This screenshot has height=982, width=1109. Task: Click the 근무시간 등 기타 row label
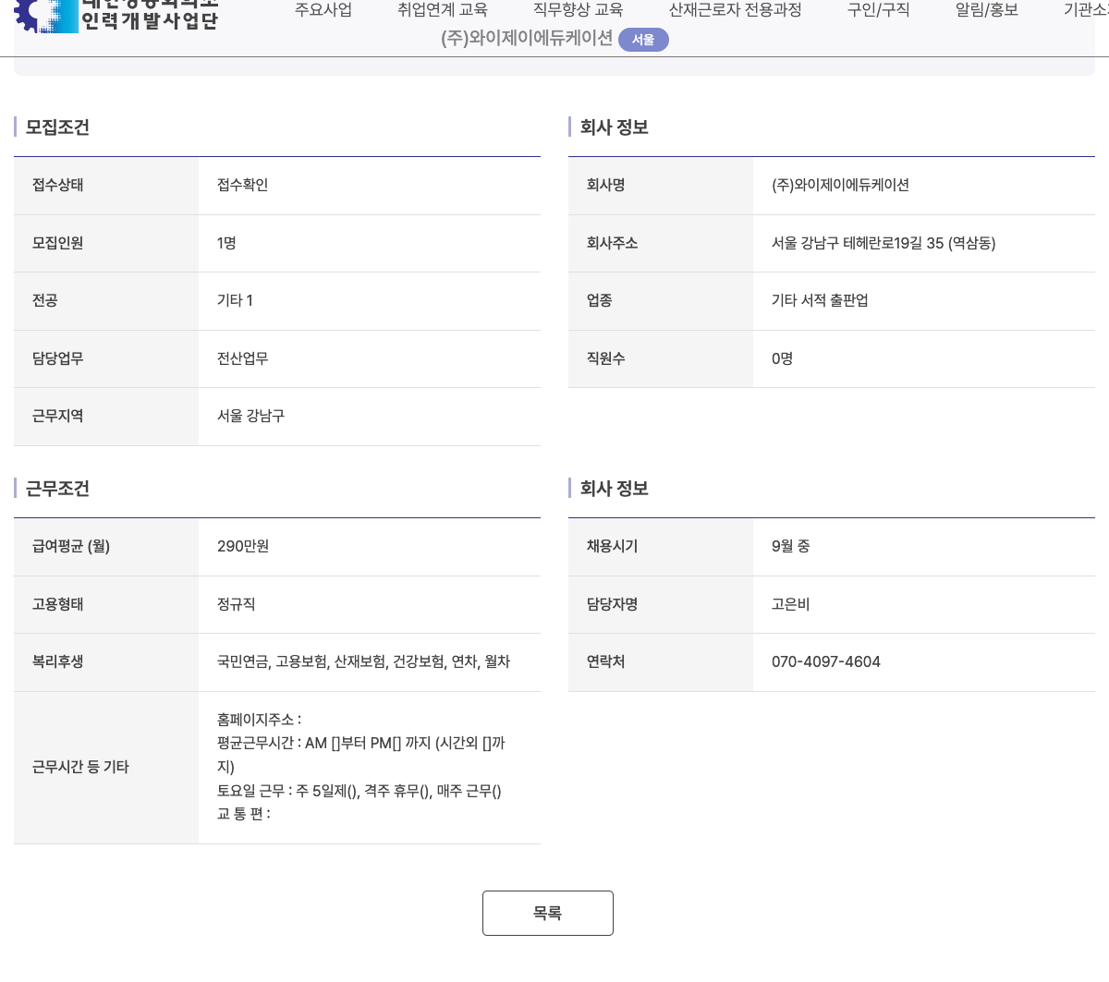point(80,767)
